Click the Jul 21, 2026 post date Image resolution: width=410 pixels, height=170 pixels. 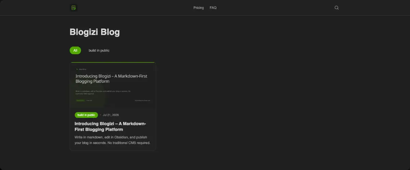(111, 115)
